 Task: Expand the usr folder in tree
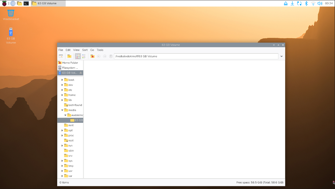[x=62, y=171]
